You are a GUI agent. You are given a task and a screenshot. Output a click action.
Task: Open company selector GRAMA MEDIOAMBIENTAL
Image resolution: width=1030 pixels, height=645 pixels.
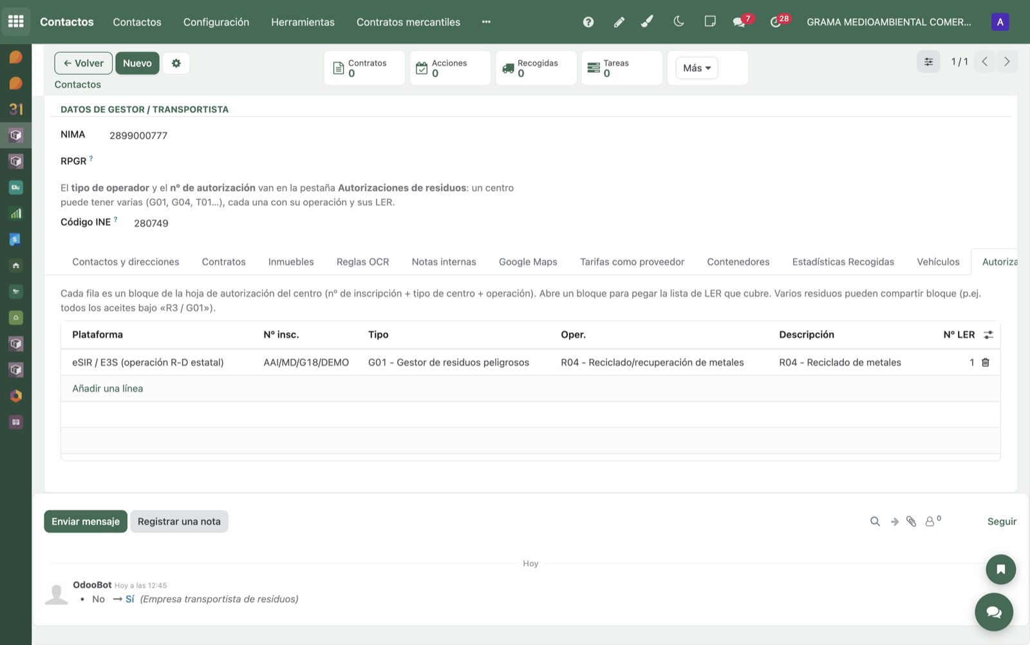point(888,22)
